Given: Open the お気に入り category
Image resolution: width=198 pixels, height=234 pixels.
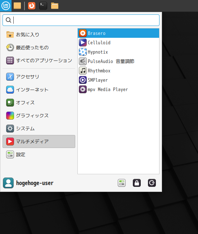Looking at the screenshot, I should (x=39, y=35).
